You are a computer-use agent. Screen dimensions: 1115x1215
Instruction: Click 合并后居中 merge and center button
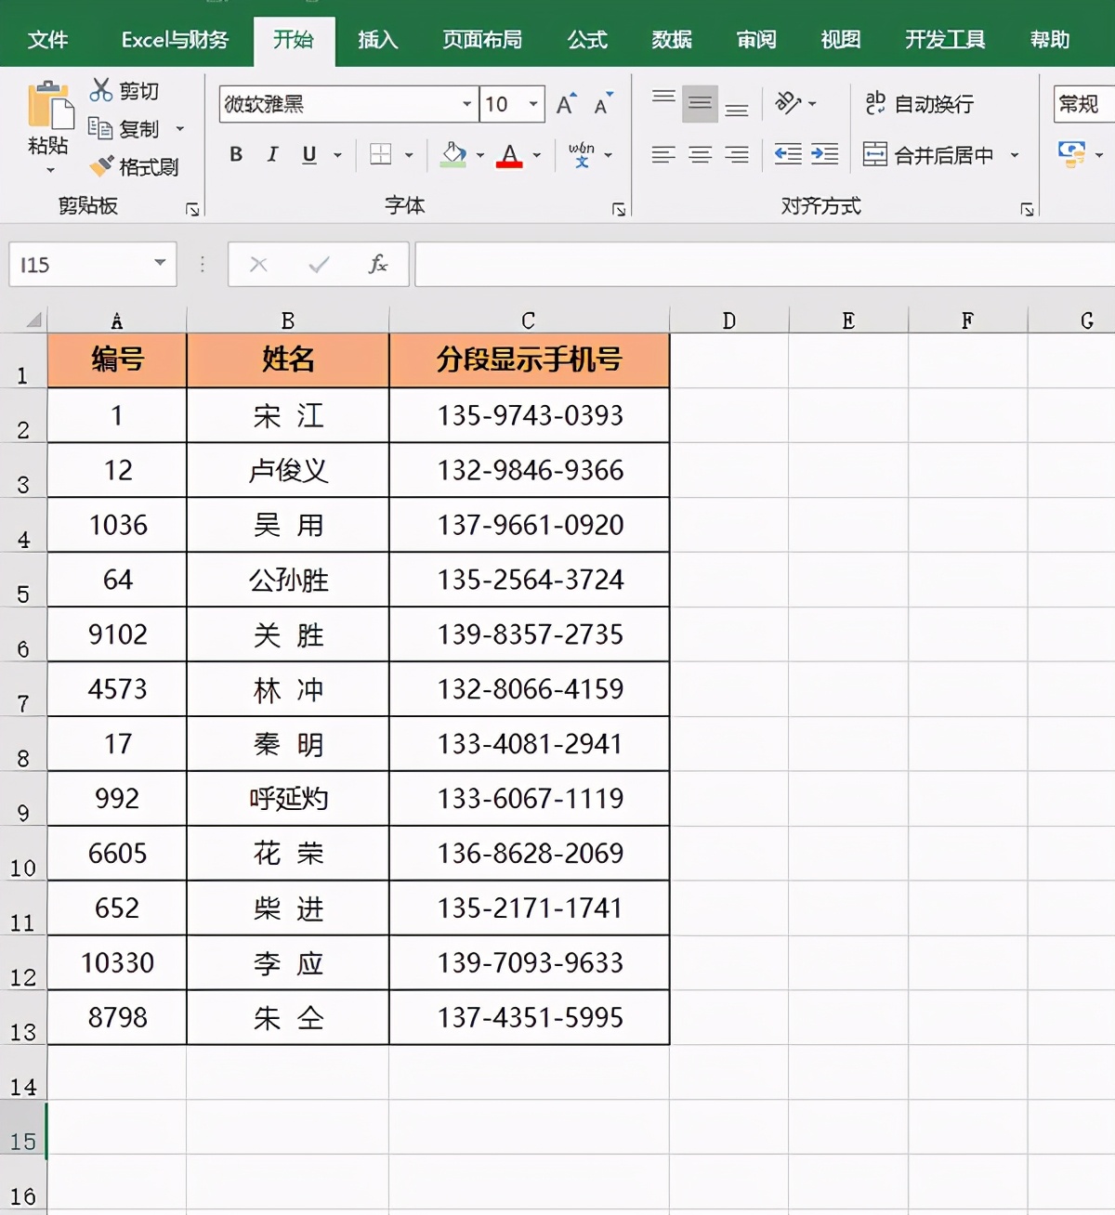(x=941, y=155)
